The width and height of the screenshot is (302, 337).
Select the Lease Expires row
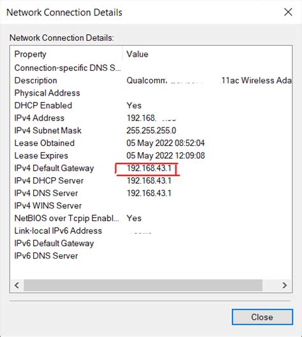coord(151,155)
